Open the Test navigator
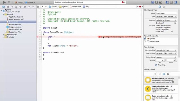The image size is (180, 101). tap(21, 7)
